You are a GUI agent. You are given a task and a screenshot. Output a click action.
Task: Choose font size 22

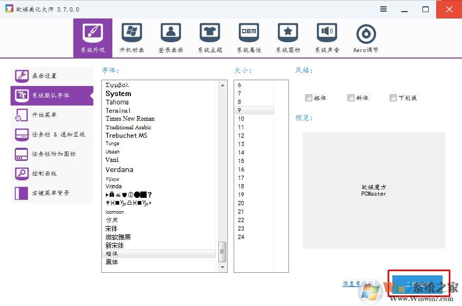[x=241, y=220]
